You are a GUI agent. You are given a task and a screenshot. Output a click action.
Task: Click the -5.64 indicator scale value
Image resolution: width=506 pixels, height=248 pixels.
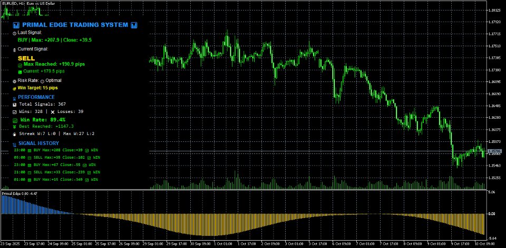pos(491,239)
